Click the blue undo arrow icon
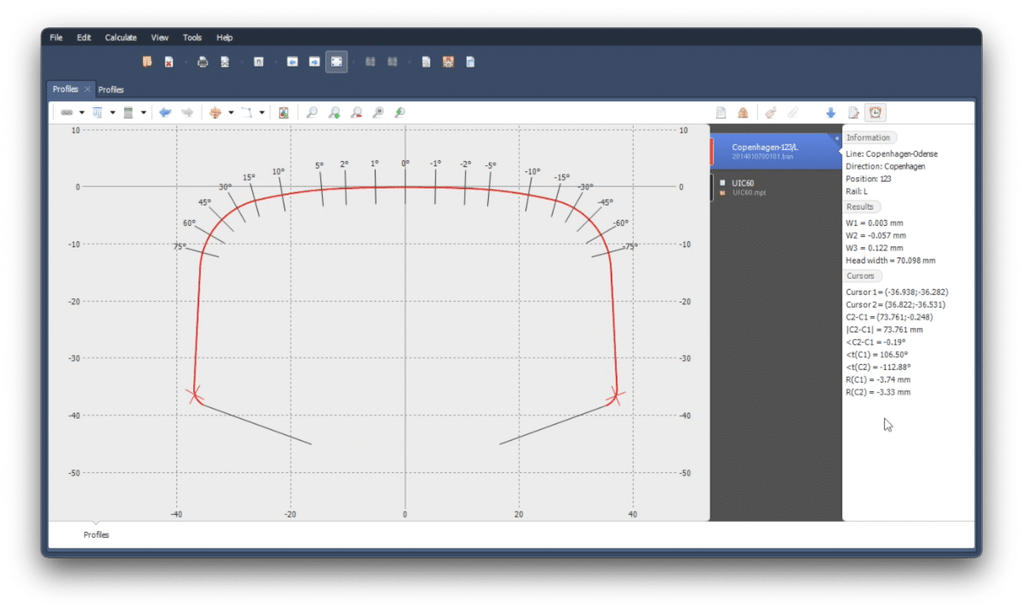This screenshot has width=1022, height=612. pyautogui.click(x=165, y=113)
